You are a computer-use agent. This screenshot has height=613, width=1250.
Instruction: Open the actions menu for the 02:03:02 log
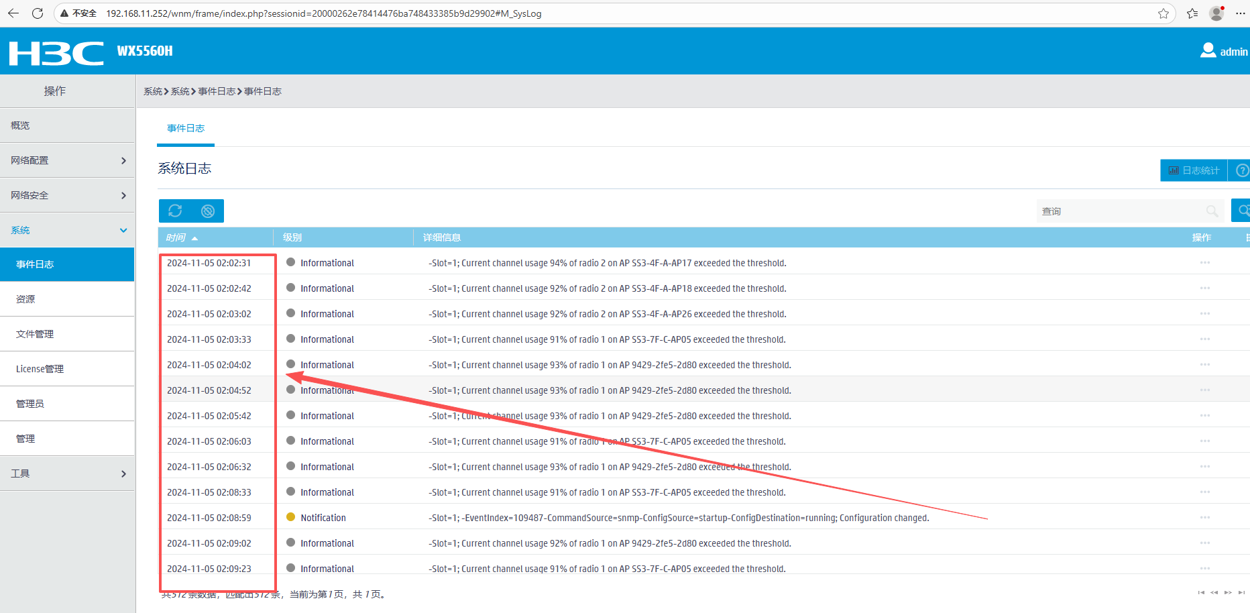pyautogui.click(x=1205, y=313)
